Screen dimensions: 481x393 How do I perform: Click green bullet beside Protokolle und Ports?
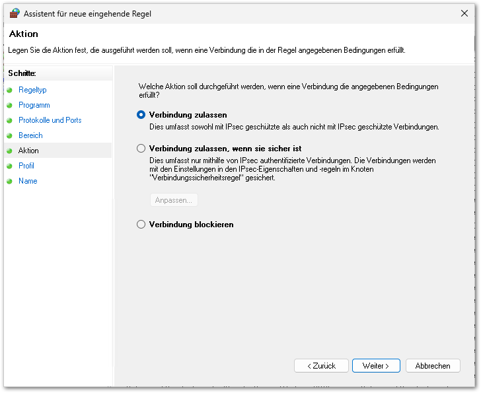[x=9, y=120]
